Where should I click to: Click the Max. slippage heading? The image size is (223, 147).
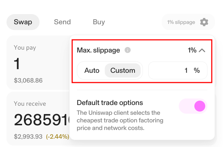coord(98,50)
